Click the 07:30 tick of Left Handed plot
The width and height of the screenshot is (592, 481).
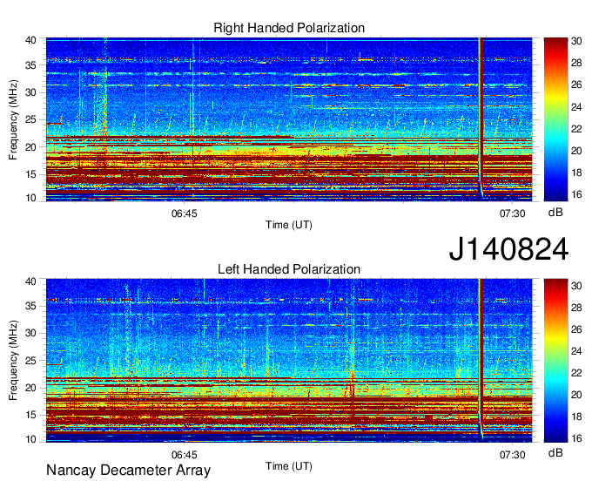pyautogui.click(x=512, y=455)
